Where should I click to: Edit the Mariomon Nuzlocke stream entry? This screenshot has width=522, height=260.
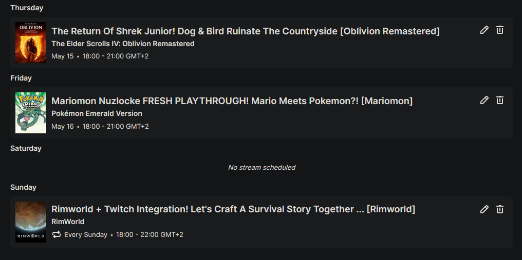coord(484,101)
